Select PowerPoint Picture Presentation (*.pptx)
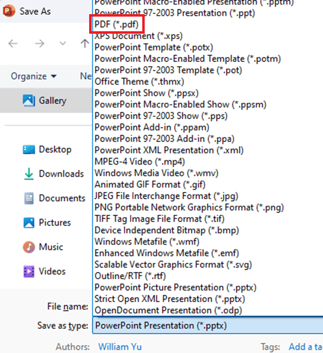Image resolution: width=323 pixels, height=353 pixels. click(175, 288)
